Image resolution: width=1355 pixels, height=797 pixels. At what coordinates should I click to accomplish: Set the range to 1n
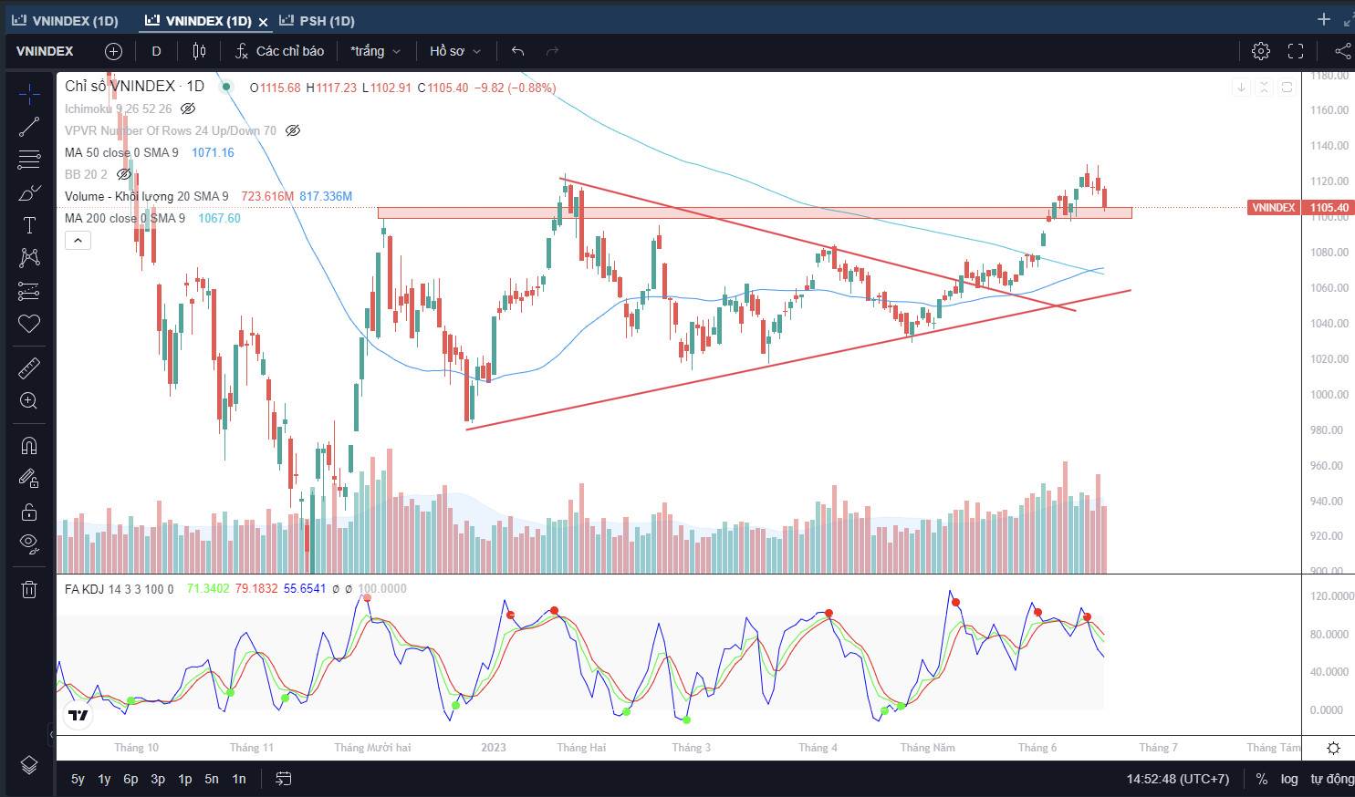pyautogui.click(x=239, y=779)
